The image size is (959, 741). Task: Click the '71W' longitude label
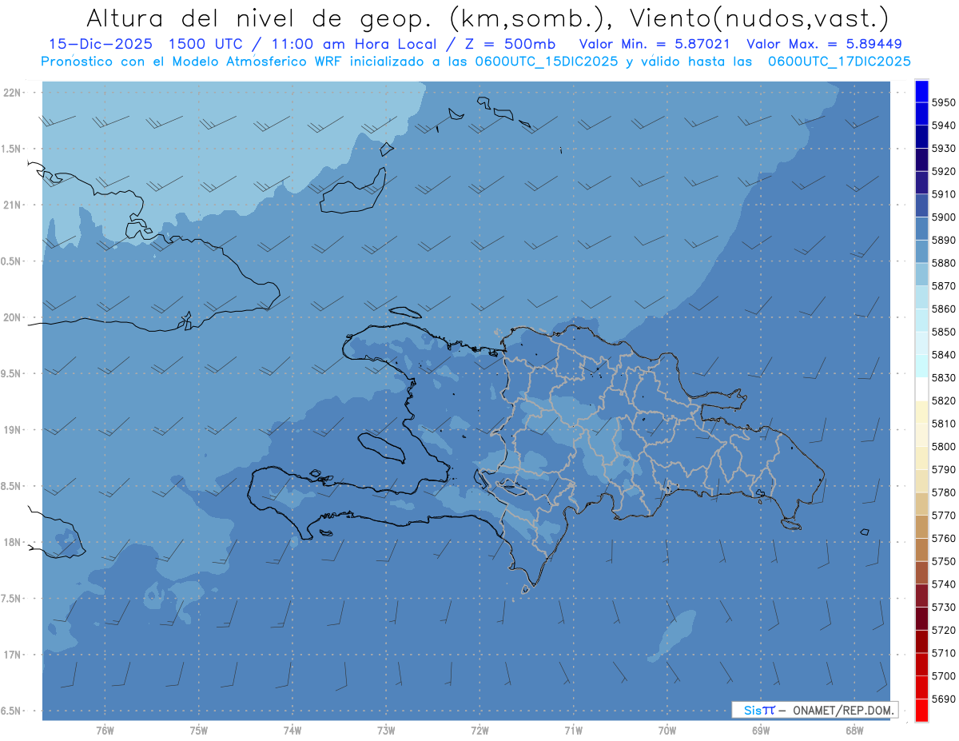coord(573,731)
